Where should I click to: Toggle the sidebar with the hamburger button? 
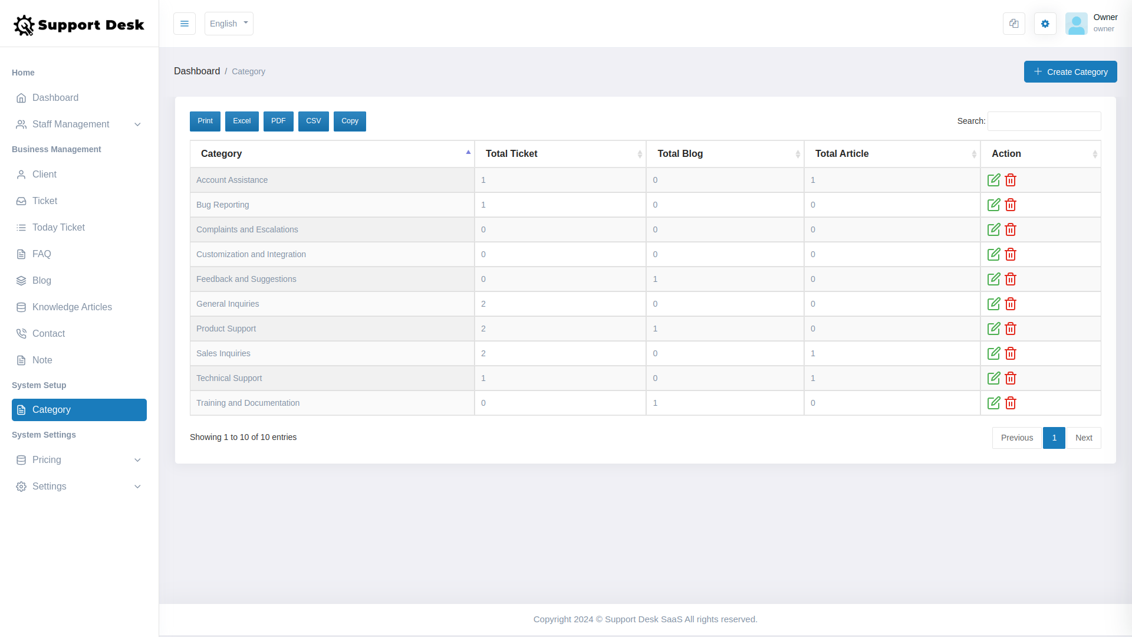pos(184,24)
